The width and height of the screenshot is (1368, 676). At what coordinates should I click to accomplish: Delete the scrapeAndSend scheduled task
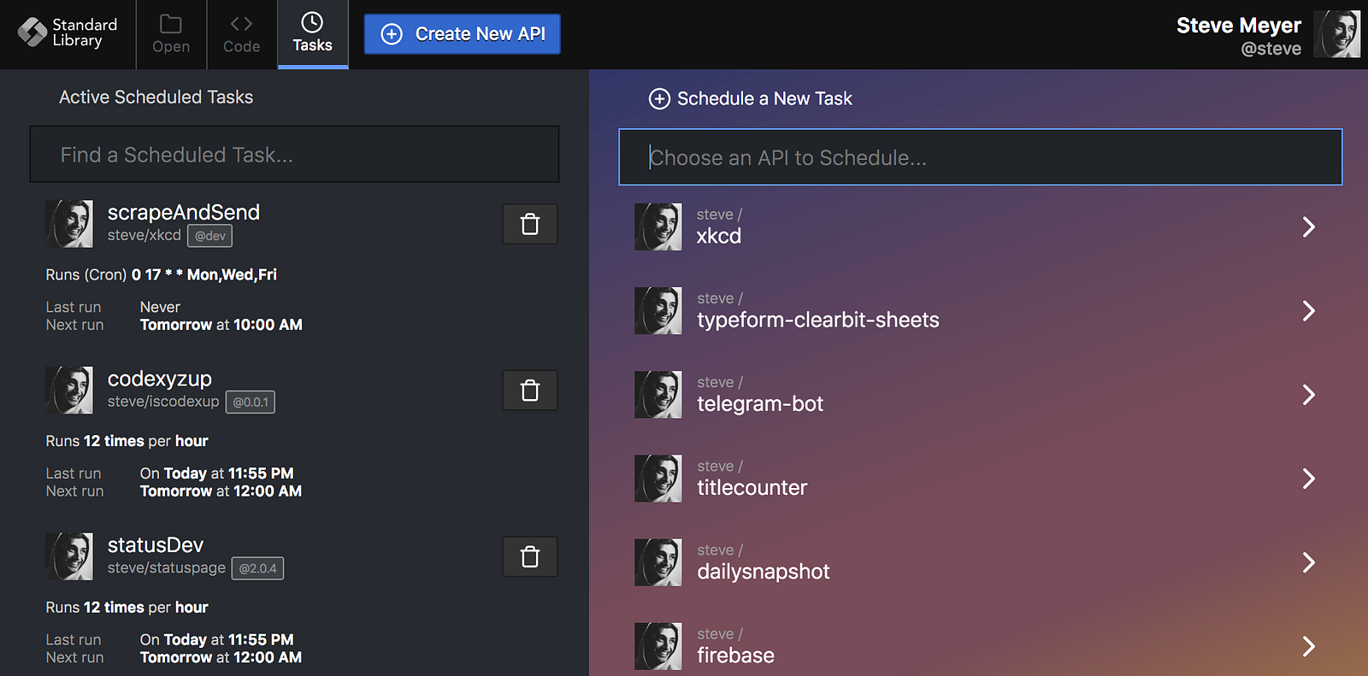click(530, 224)
